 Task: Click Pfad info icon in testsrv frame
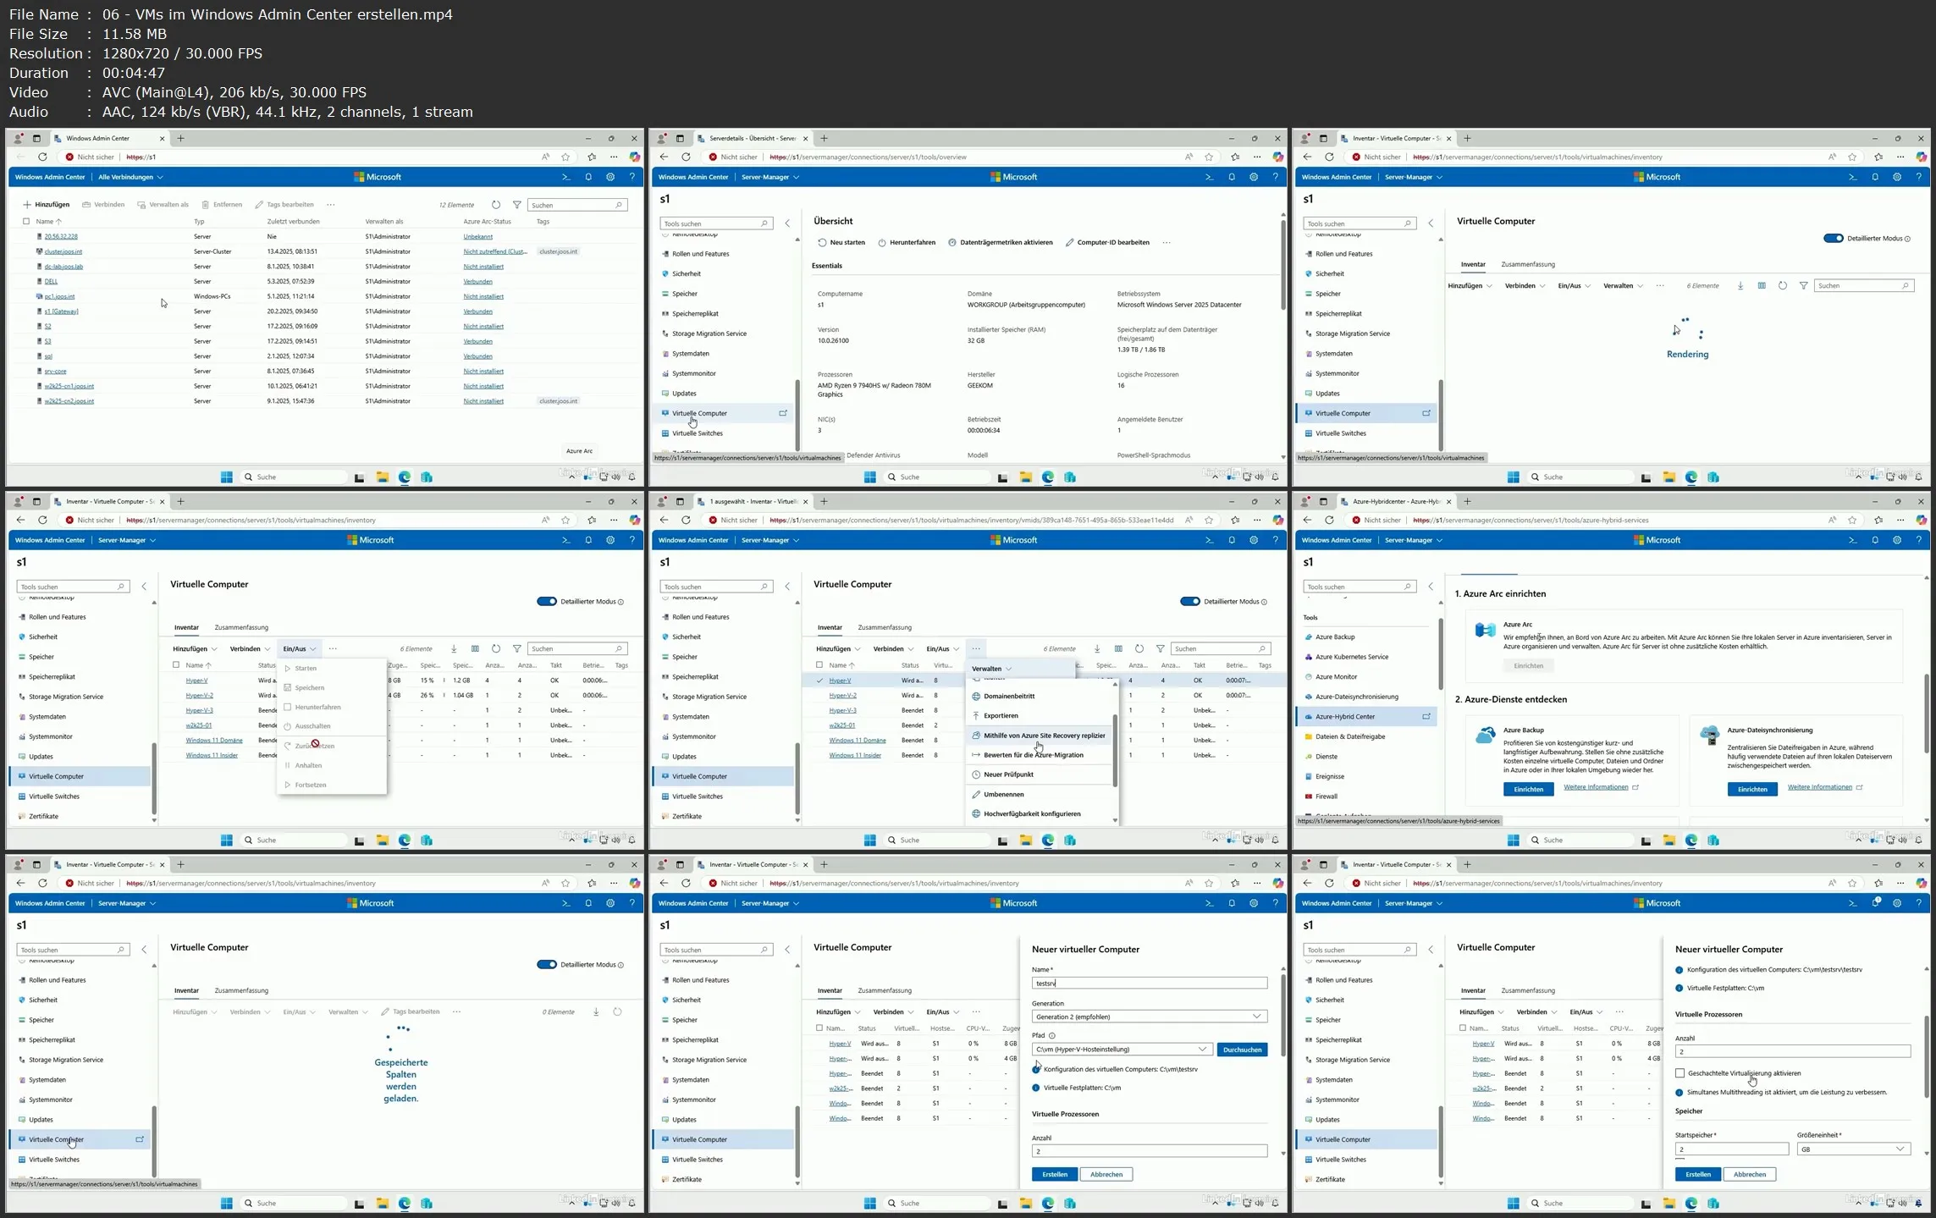[x=1052, y=1036]
